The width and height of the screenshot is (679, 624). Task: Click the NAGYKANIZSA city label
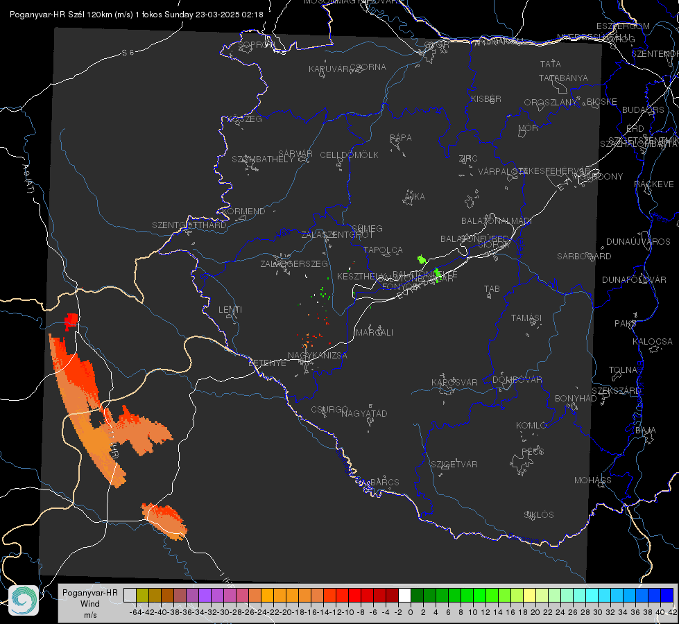318,356
